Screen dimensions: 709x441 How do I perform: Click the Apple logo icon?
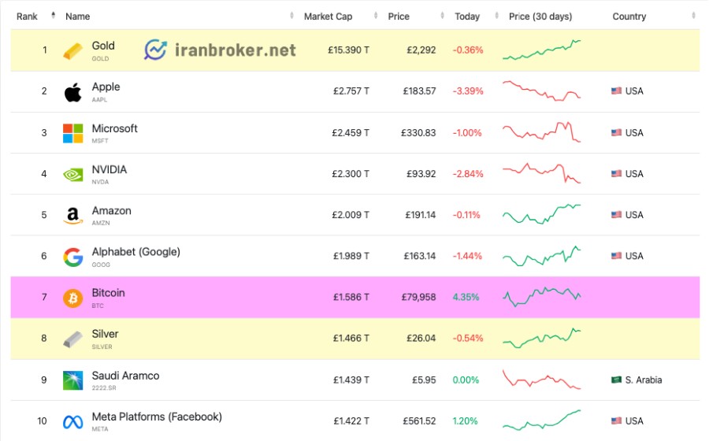coord(72,92)
